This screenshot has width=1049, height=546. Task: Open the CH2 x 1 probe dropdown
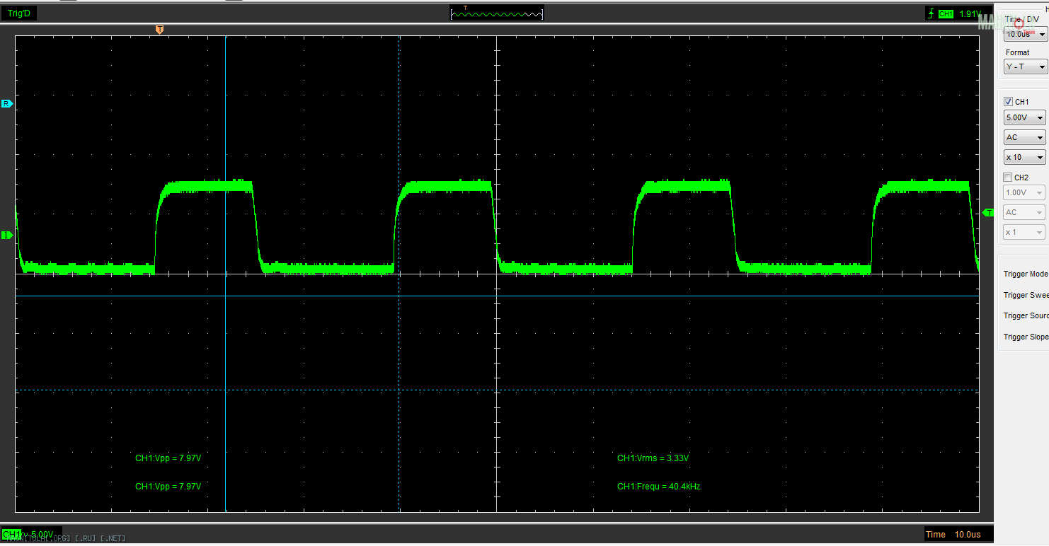tap(1024, 232)
